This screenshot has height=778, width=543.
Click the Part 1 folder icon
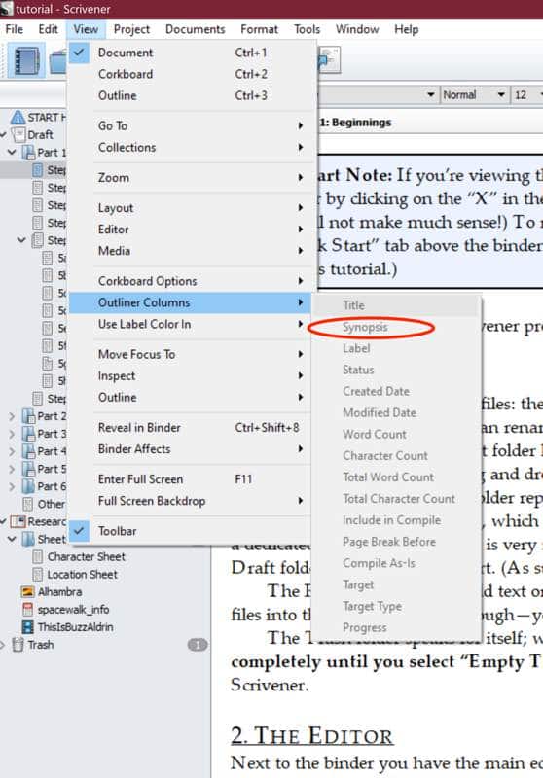[x=28, y=152]
